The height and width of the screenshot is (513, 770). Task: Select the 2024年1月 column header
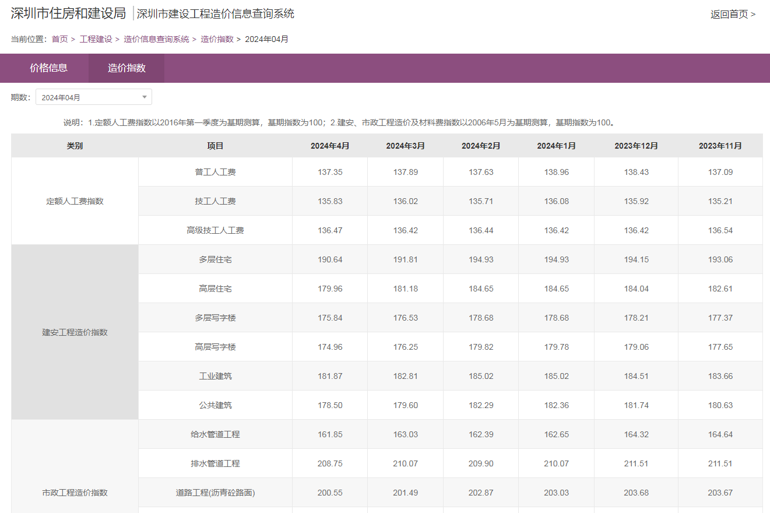coord(556,146)
